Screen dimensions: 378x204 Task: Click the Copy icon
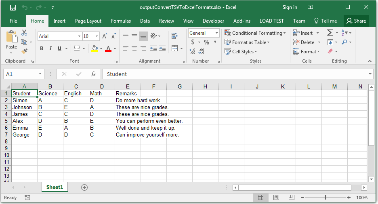(x=24, y=42)
